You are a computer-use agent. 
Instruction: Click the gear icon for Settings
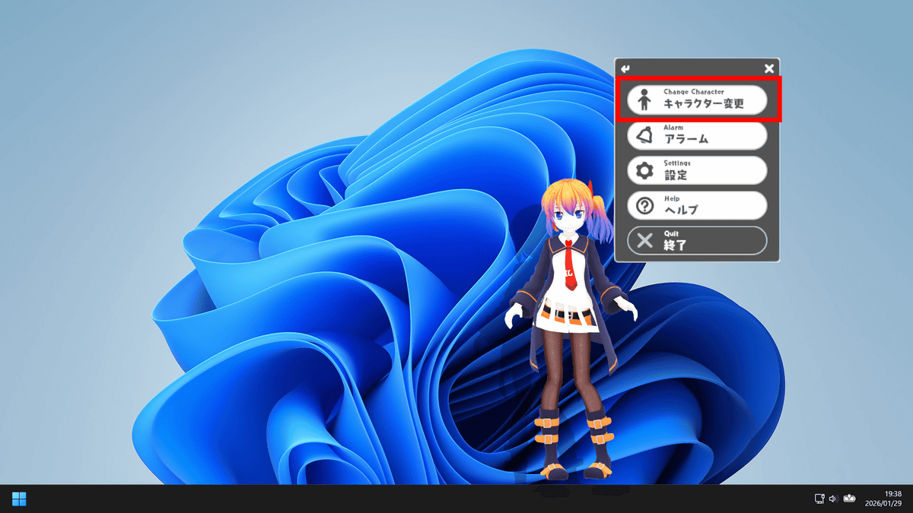pyautogui.click(x=644, y=170)
